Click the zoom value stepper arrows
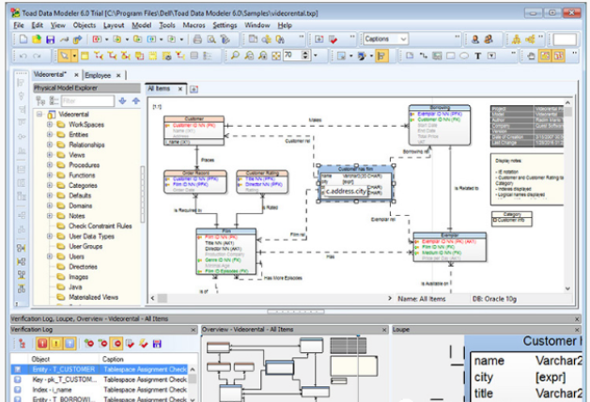590x402 pixels. click(x=305, y=55)
